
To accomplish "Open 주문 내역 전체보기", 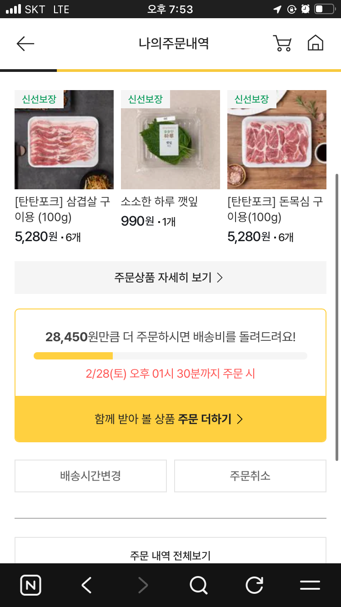I will click(x=170, y=555).
